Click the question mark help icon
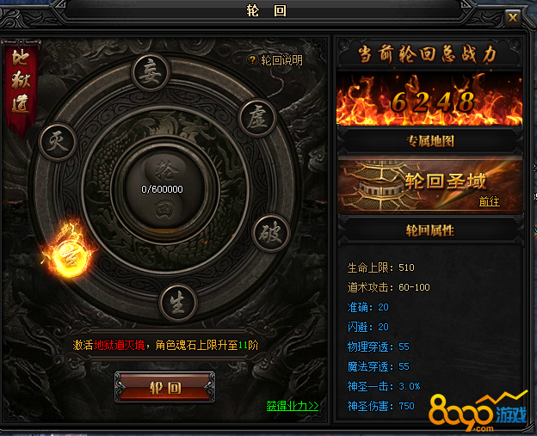537x436 pixels. pos(252,60)
